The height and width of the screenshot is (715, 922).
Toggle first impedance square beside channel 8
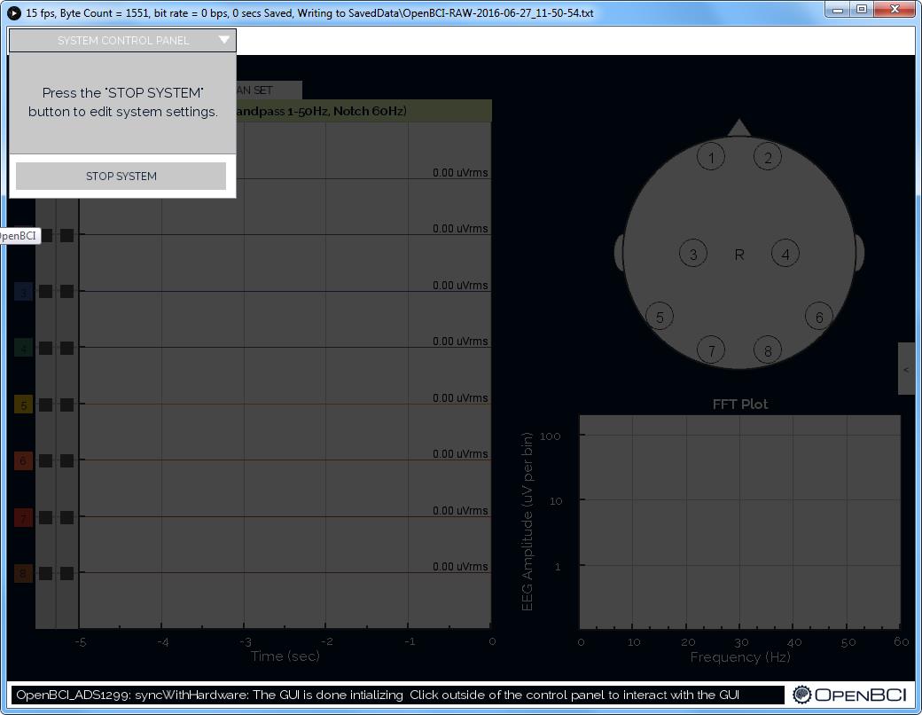[46, 573]
